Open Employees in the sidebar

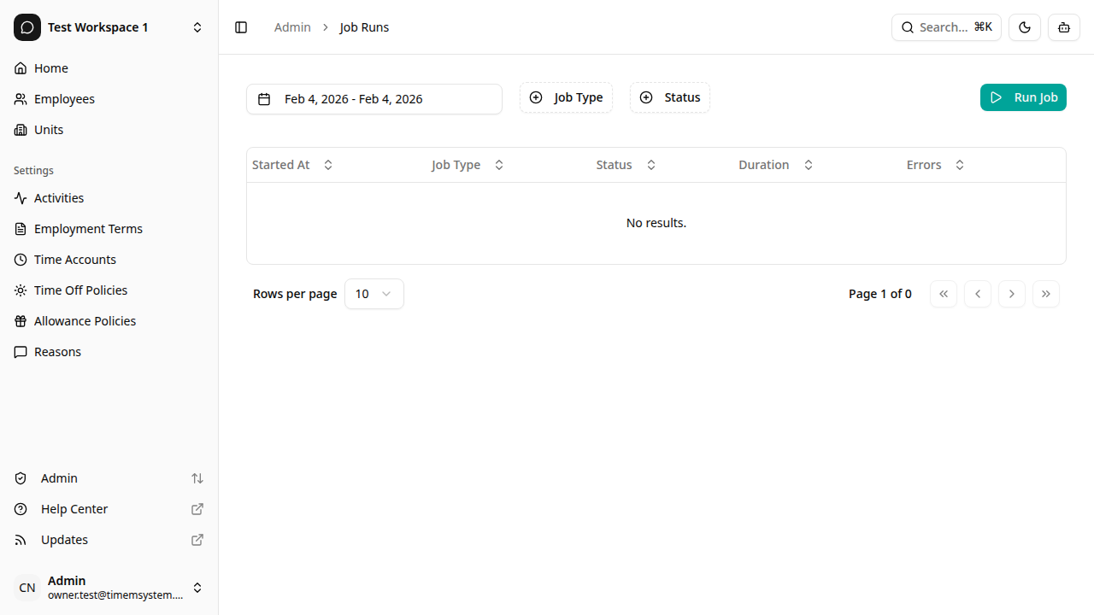64,99
